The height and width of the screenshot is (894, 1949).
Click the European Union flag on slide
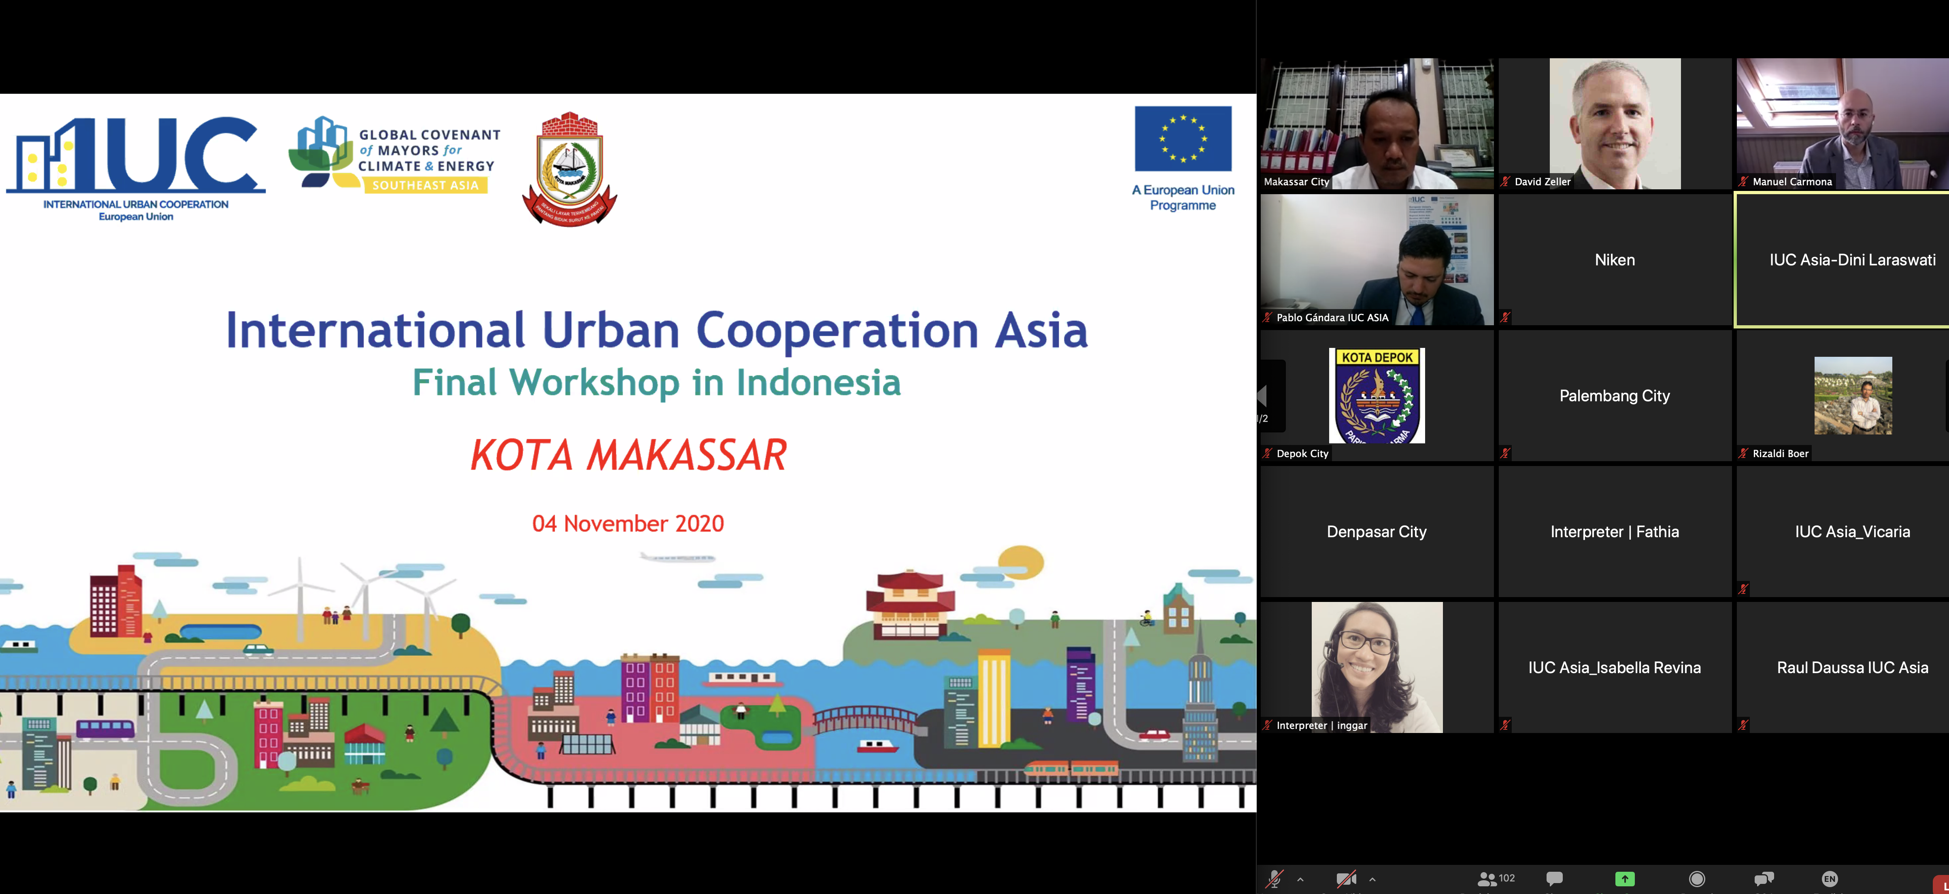[1183, 139]
